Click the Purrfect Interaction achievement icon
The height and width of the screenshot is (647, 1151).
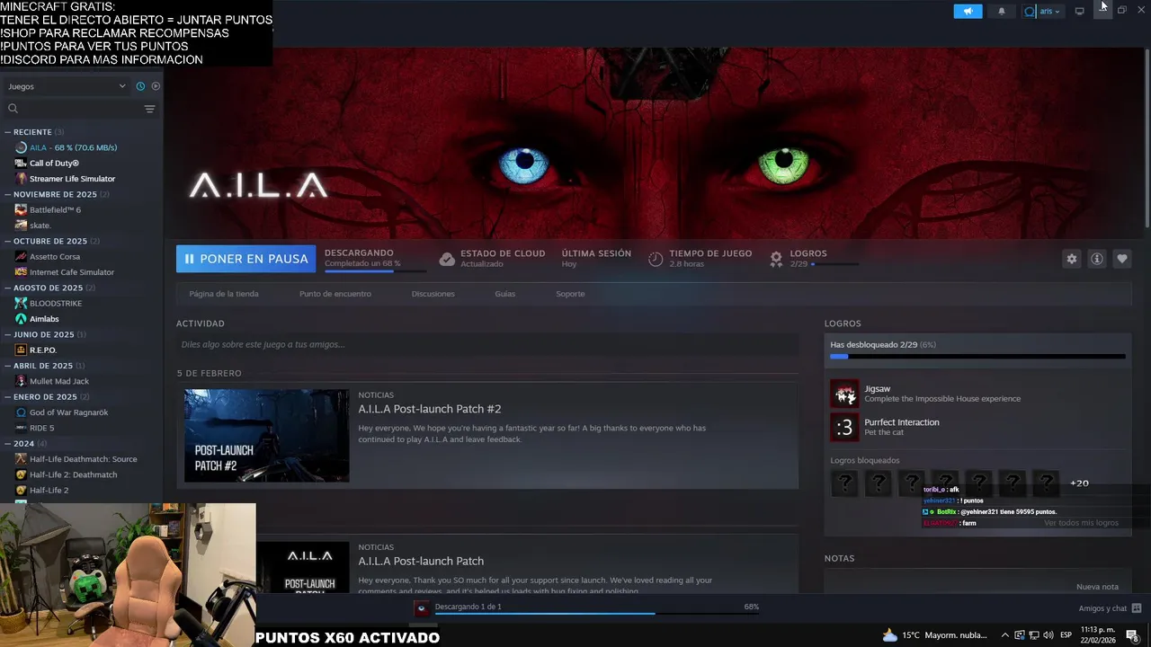[x=844, y=428]
